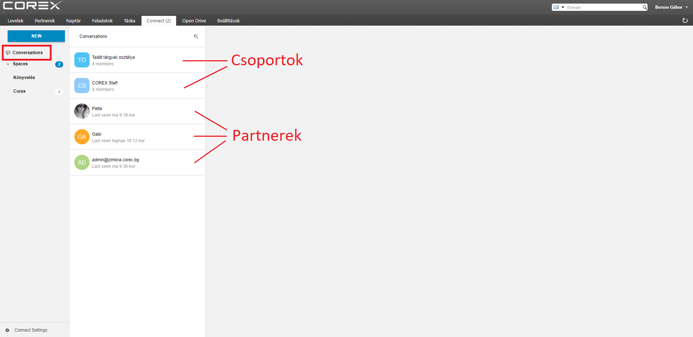Open the Petia conversation
Viewport: 693px width, 337px height.
137,111
